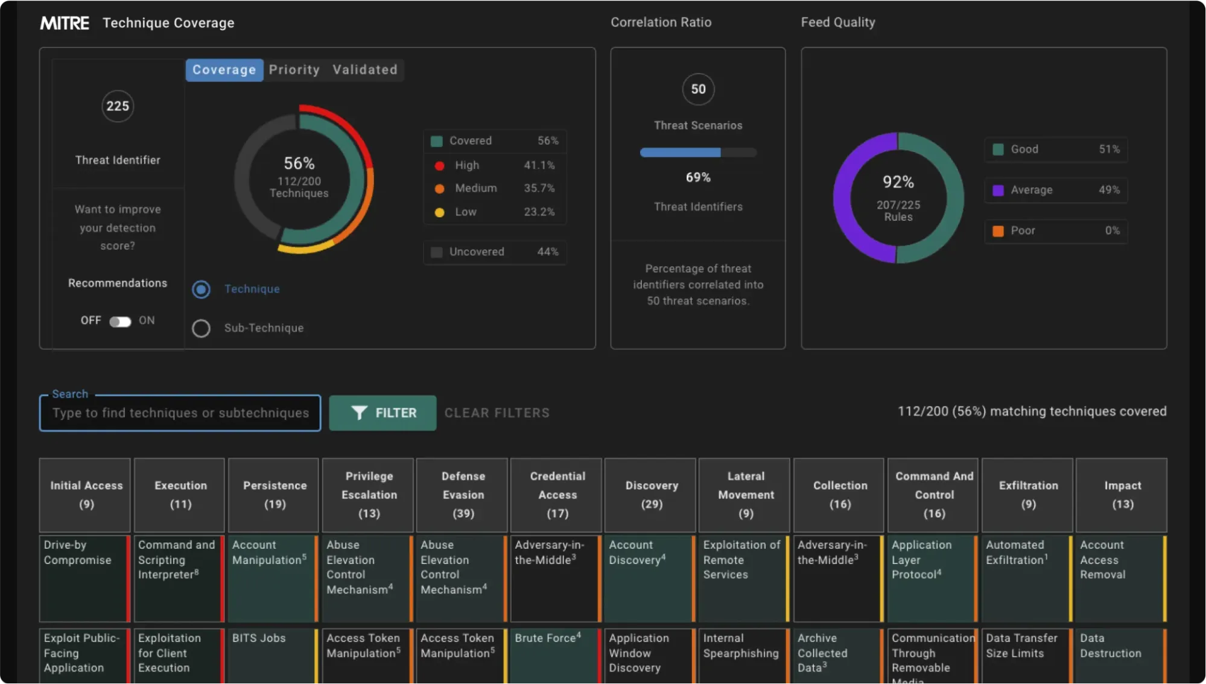The width and height of the screenshot is (1206, 684).
Task: Select the Impact (13) column header
Action: click(x=1122, y=495)
